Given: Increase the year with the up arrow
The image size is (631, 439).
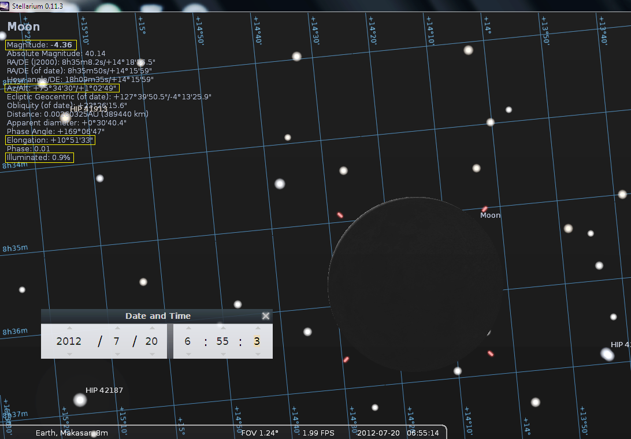Looking at the screenshot, I should (69, 328).
